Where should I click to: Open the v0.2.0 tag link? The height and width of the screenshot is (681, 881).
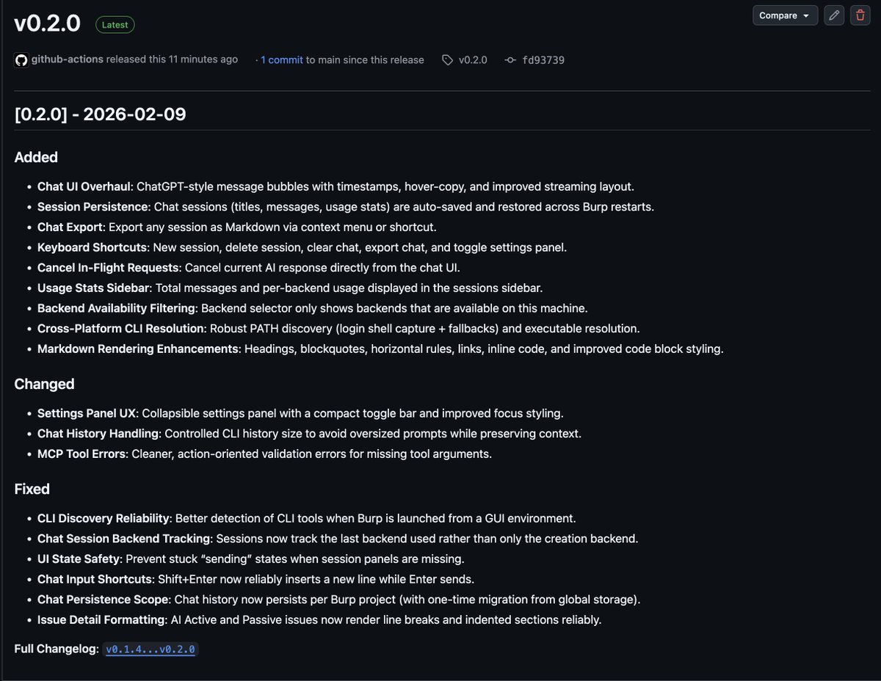tap(473, 60)
